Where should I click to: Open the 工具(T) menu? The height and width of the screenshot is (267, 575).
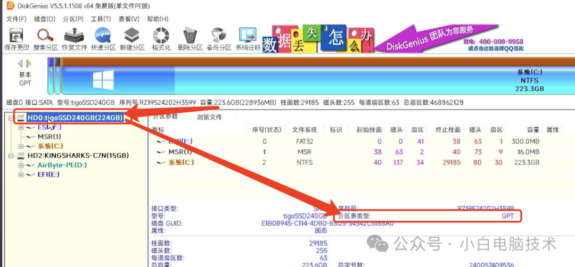click(x=101, y=19)
